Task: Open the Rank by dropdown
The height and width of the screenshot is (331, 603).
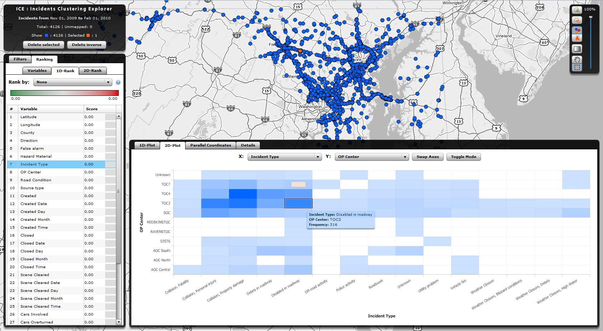Action: click(x=73, y=82)
